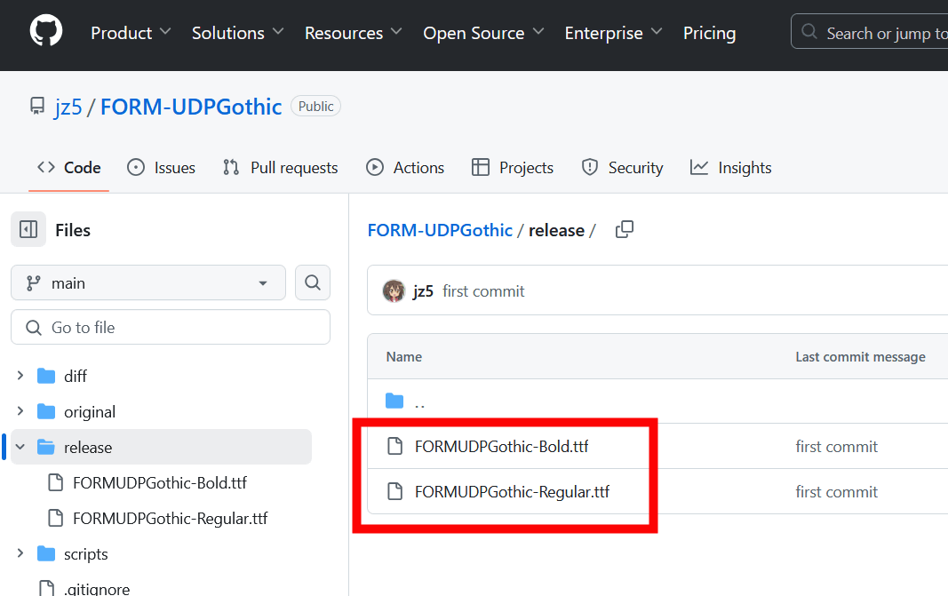Image resolution: width=948 pixels, height=596 pixels.
Task: Open the scripts folder in the tree
Action: (x=86, y=554)
